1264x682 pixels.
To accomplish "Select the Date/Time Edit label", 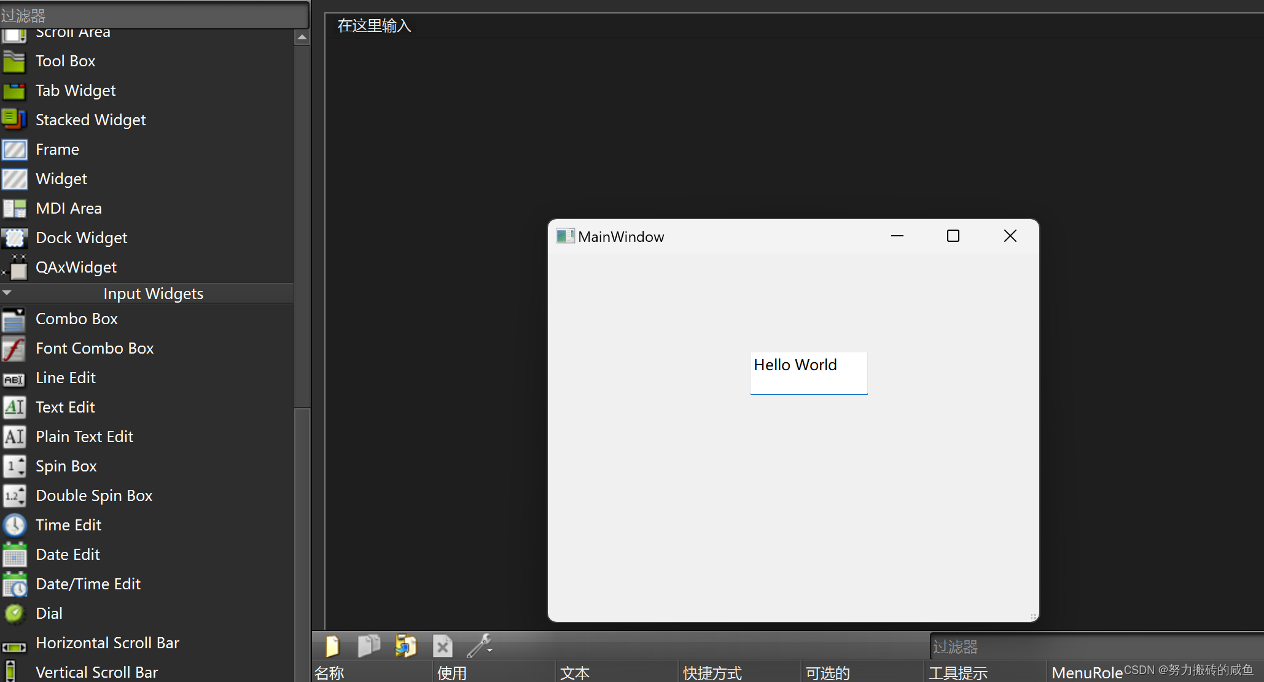I will point(88,584).
